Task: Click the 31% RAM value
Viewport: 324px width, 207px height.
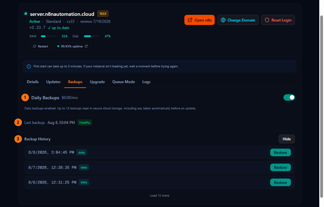Action: (x=65, y=36)
